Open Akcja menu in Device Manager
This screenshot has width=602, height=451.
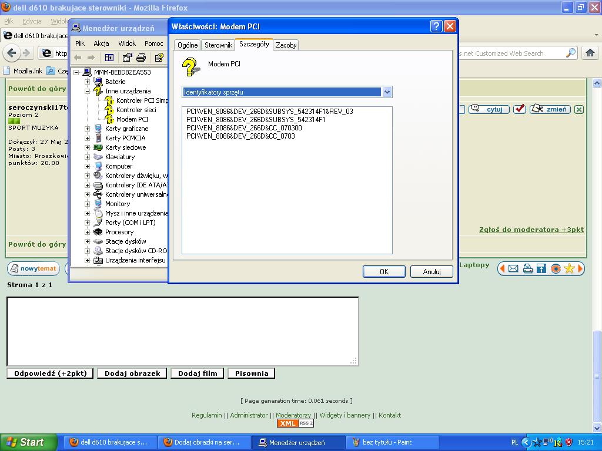coord(101,43)
